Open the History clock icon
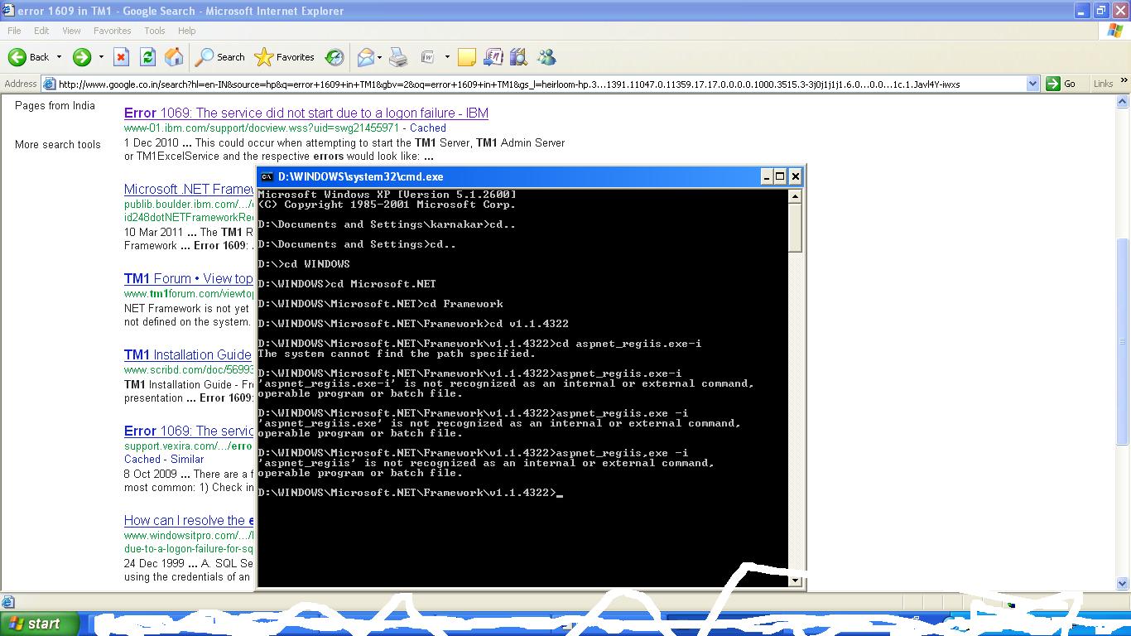Screen dimensions: 1131x636 (x=334, y=57)
